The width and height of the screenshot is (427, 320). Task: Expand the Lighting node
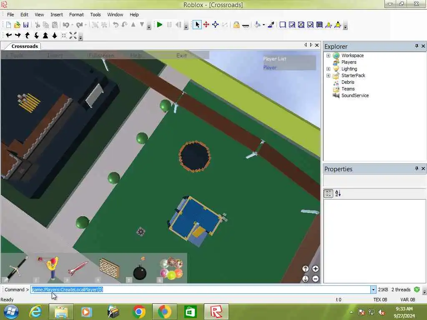coord(329,69)
